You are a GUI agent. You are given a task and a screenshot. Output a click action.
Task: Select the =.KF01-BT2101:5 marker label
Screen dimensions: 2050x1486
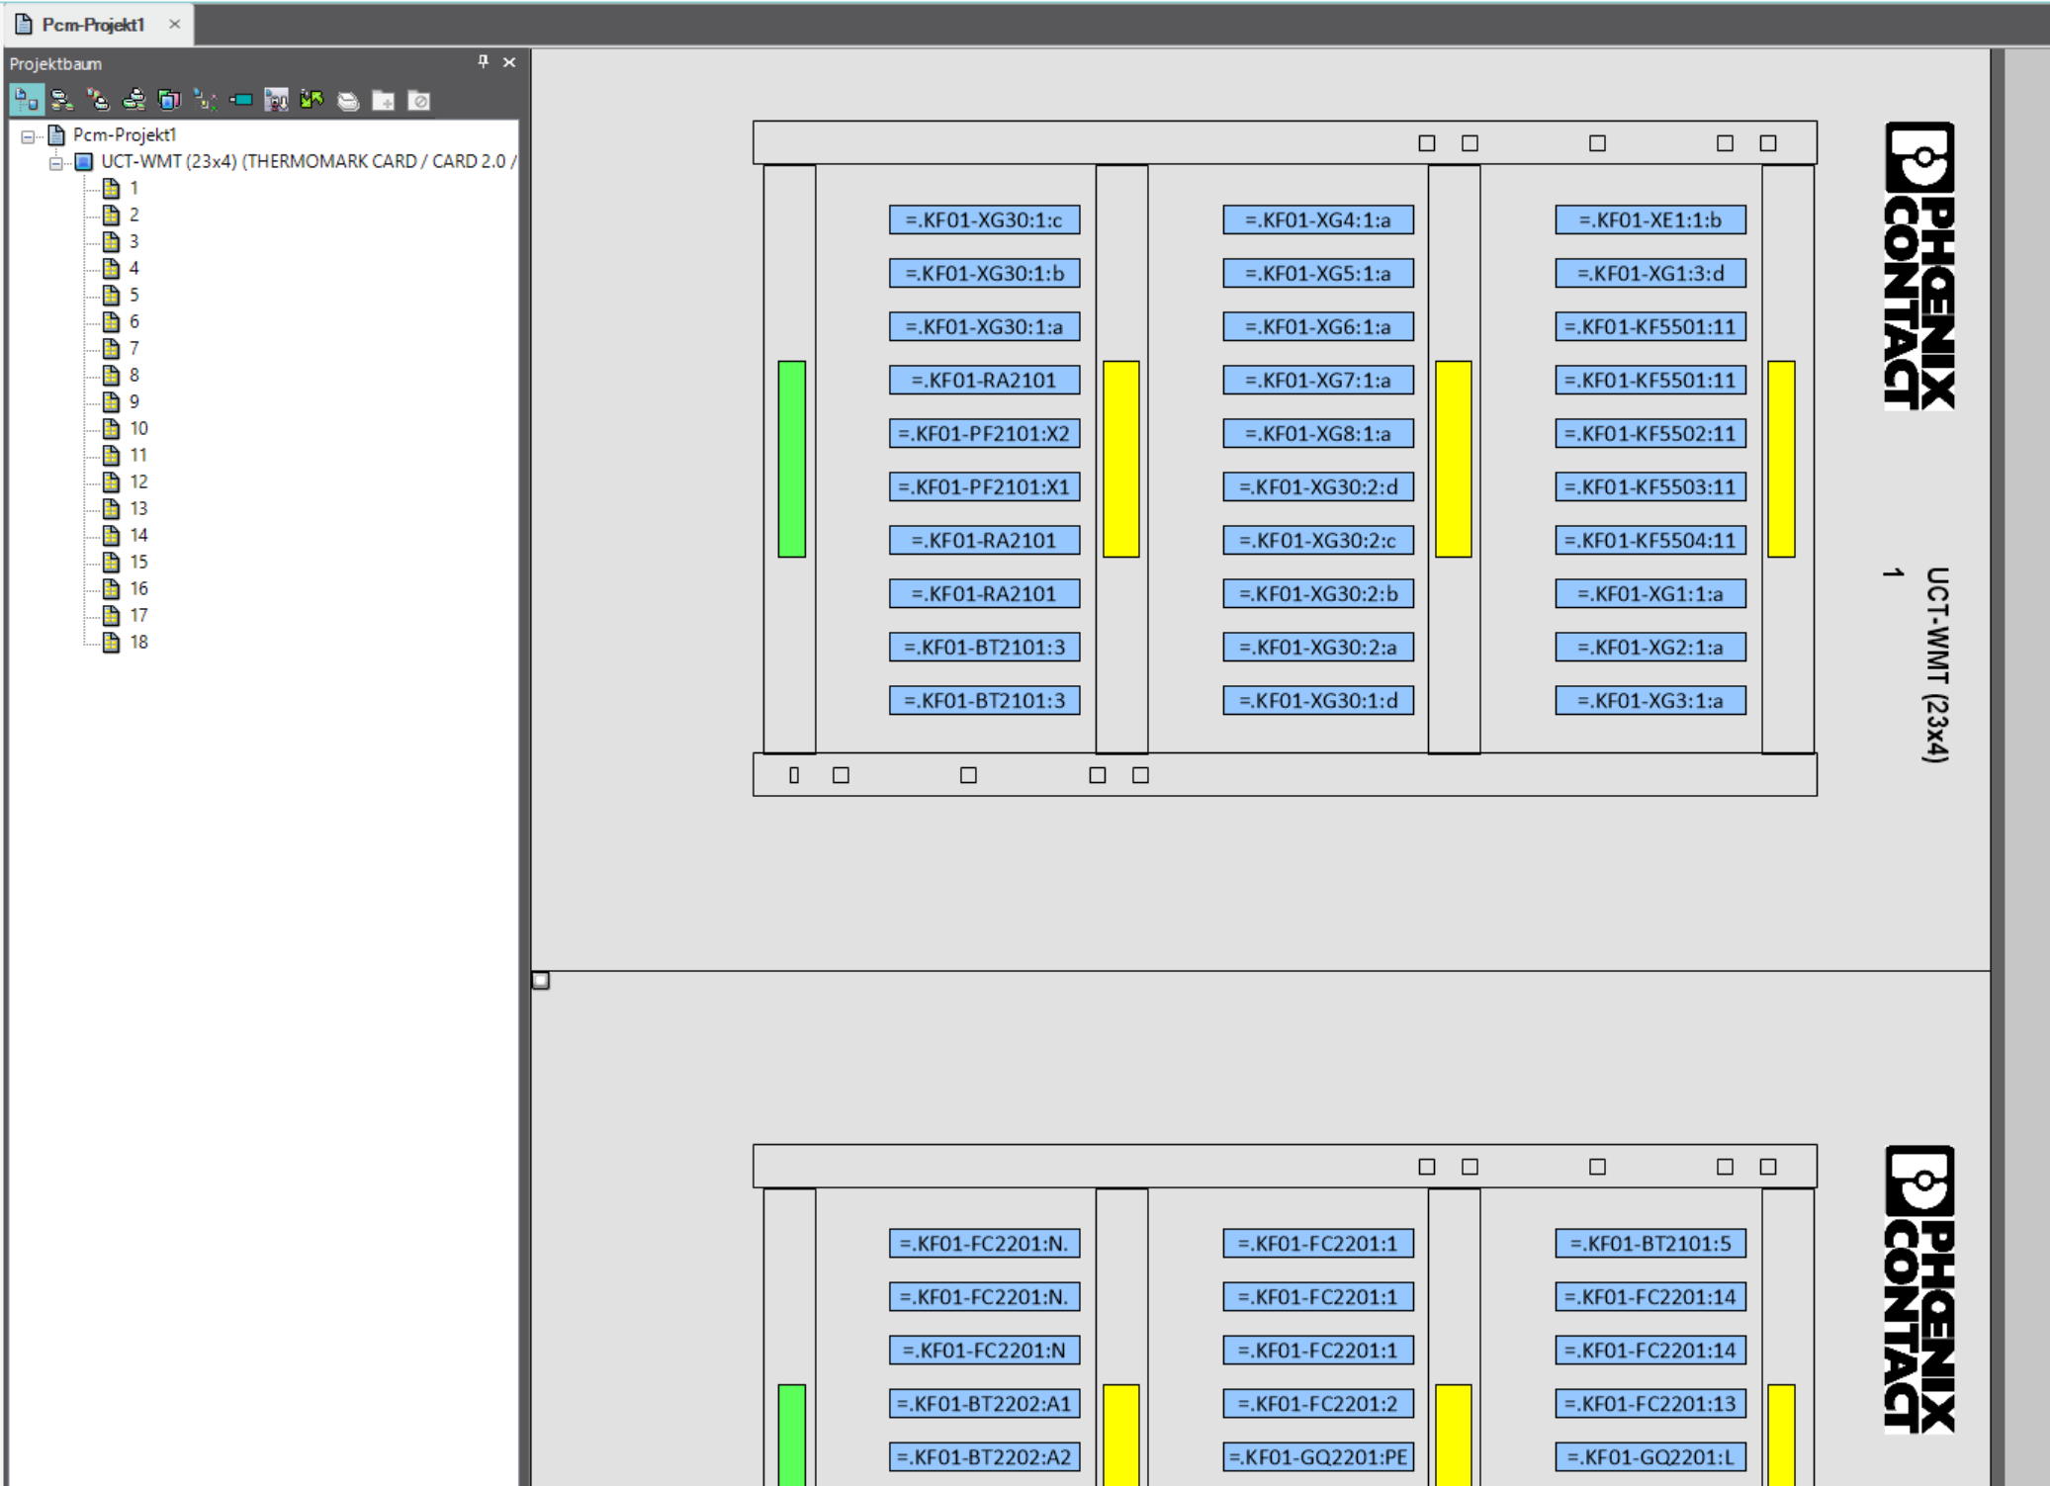click(1650, 1243)
